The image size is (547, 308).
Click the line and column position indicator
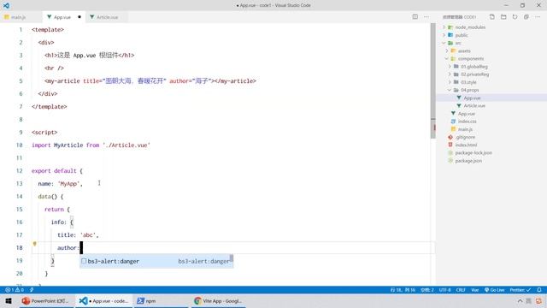(403, 290)
